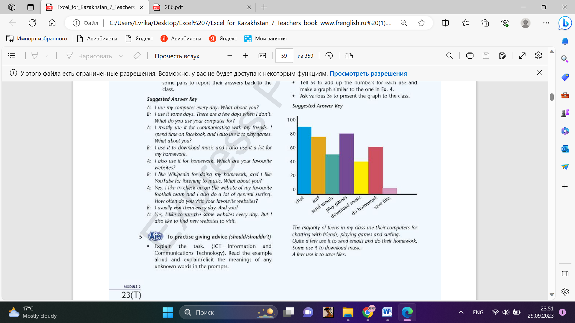Image resolution: width=575 pixels, height=323 pixels.
Task: Click the page number field showing 59
Action: point(284,56)
